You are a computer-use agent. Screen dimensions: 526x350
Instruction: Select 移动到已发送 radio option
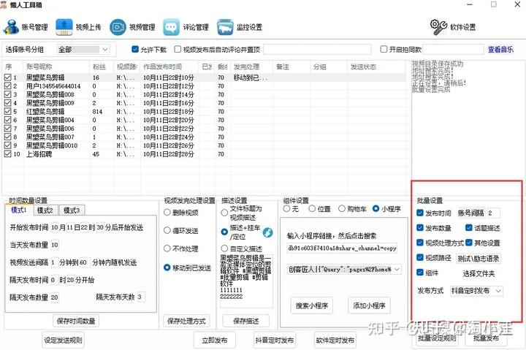167,267
